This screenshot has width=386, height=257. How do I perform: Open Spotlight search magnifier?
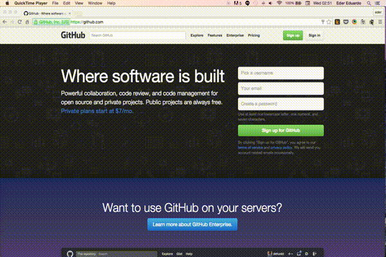(x=369, y=3)
